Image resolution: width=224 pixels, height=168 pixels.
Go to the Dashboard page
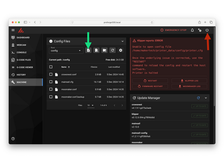26,37
